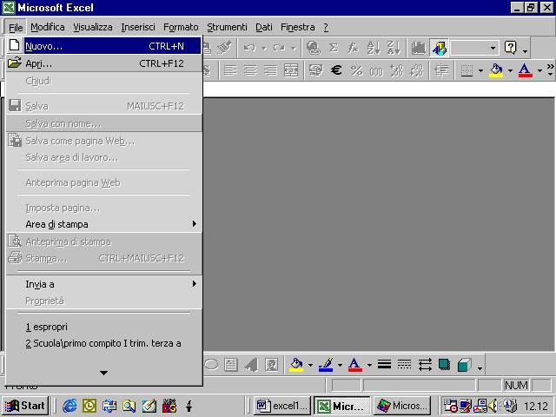
Task: Open the Finestra menu
Action: pyautogui.click(x=297, y=27)
